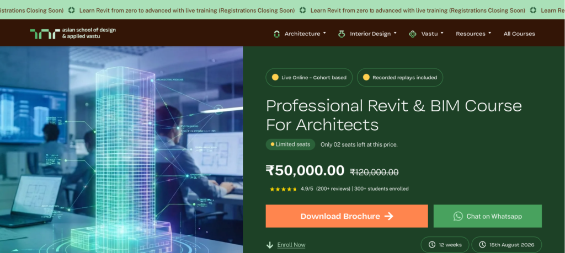The image size is (565, 253).
Task: Click the Only 02 seats left text
Action: click(x=359, y=144)
